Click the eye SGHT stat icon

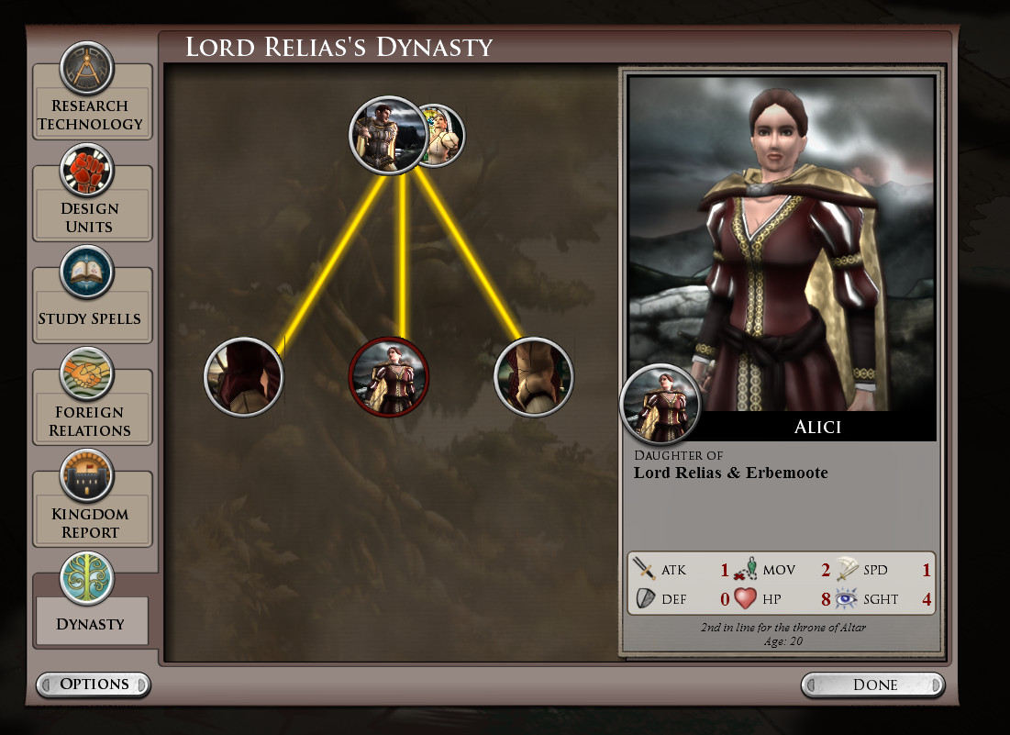pos(847,598)
